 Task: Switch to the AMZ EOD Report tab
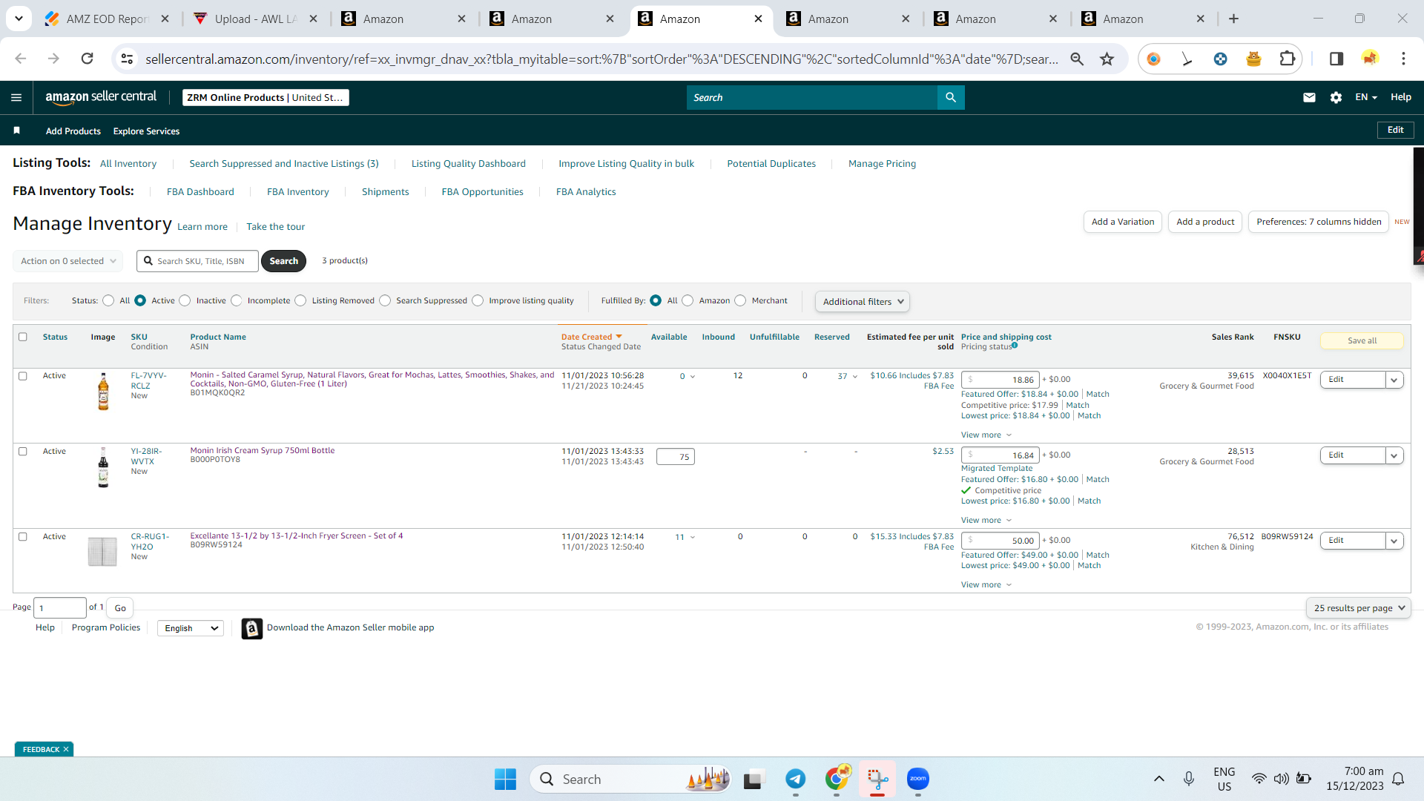[107, 19]
